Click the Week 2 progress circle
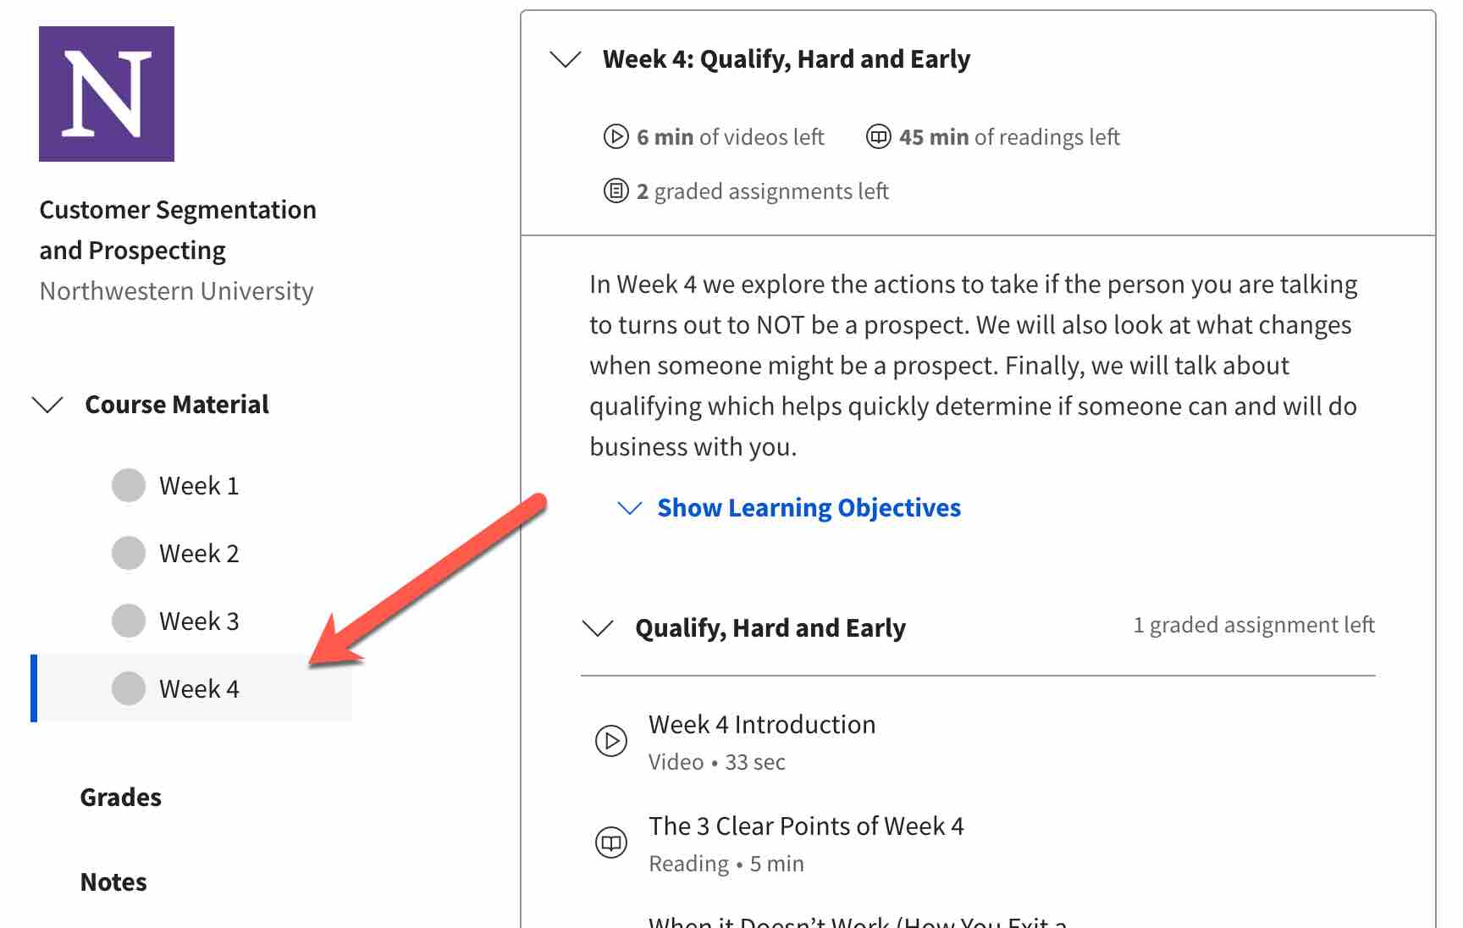The height and width of the screenshot is (928, 1463). tap(129, 554)
